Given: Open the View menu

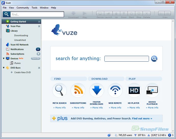Looking at the screenshot, I should [x=11, y=8].
